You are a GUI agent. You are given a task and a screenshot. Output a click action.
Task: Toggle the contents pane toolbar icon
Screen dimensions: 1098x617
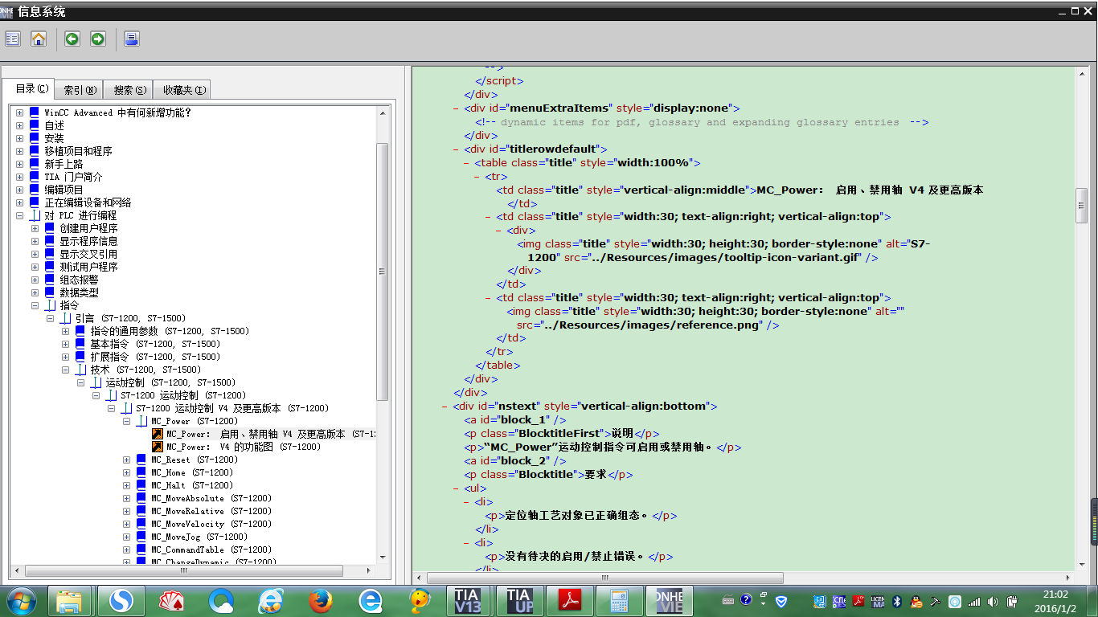point(13,39)
